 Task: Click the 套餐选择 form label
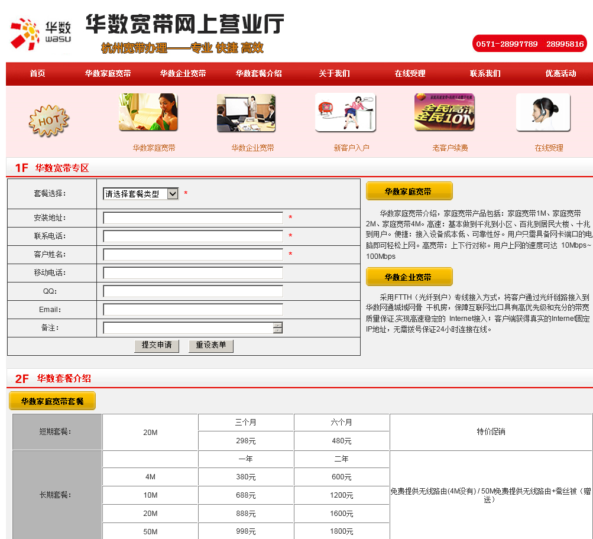[50, 193]
